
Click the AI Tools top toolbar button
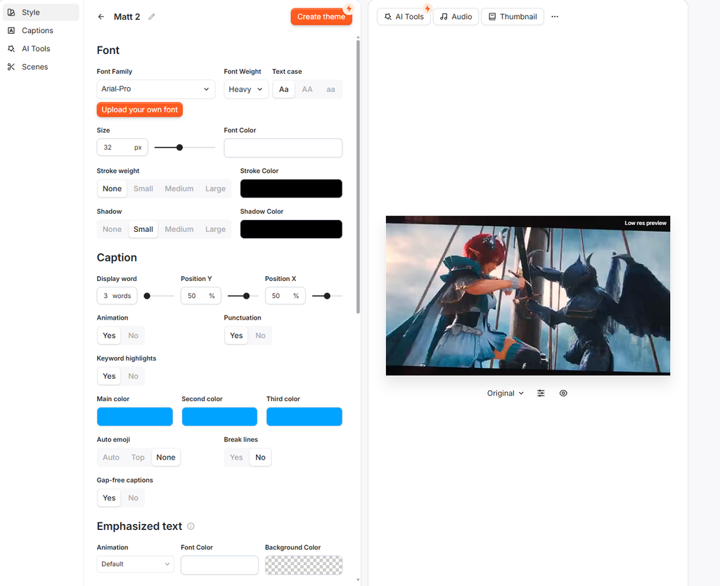[404, 17]
